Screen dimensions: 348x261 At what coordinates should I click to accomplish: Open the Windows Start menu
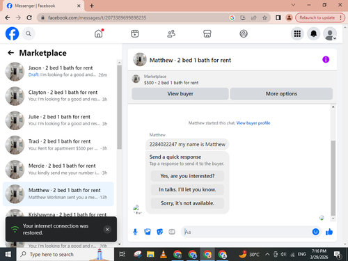coord(8,254)
